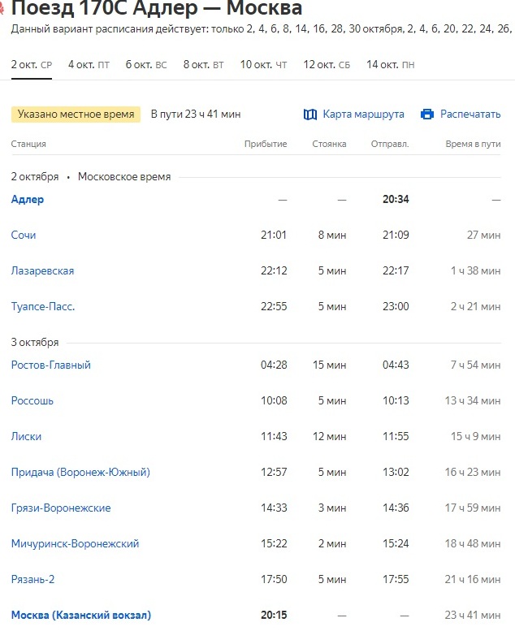Open the 14 окт. ПН tab
The height and width of the screenshot is (644, 515).
(x=390, y=65)
